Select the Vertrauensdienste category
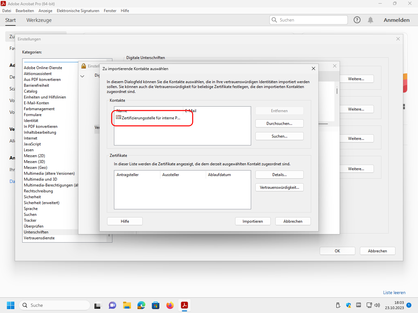The width and height of the screenshot is (418, 313). pos(39,238)
